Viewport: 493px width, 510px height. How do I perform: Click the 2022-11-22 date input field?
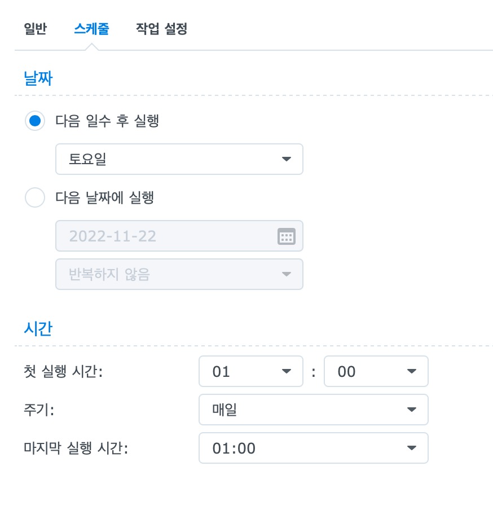179,236
